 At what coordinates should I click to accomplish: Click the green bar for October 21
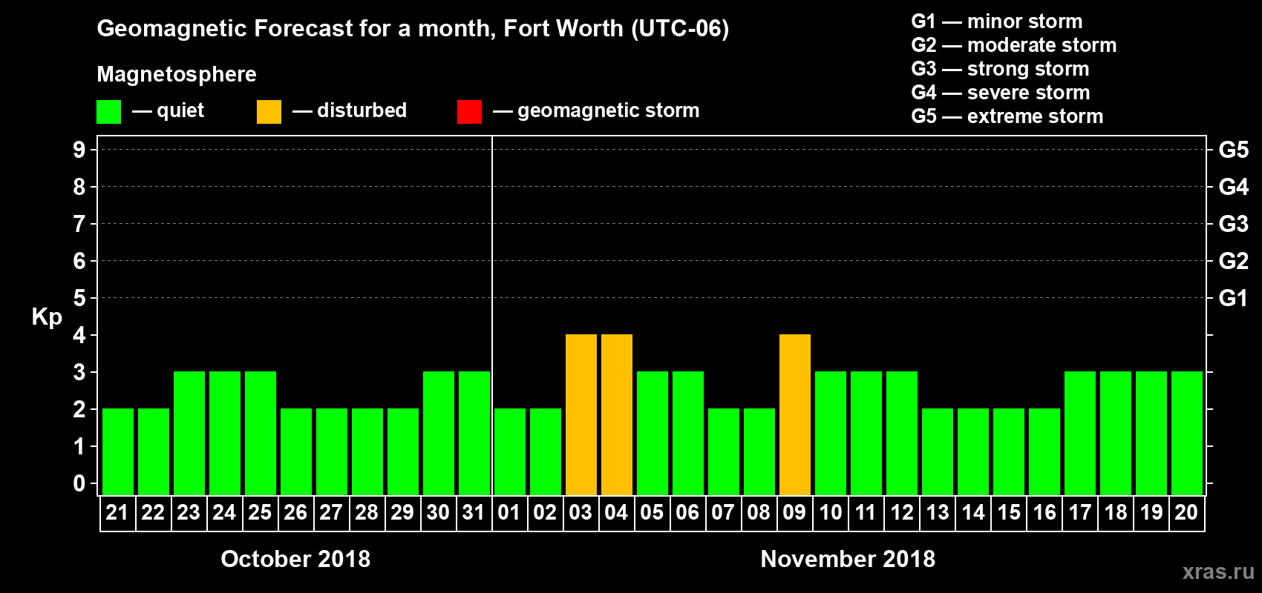click(x=118, y=451)
